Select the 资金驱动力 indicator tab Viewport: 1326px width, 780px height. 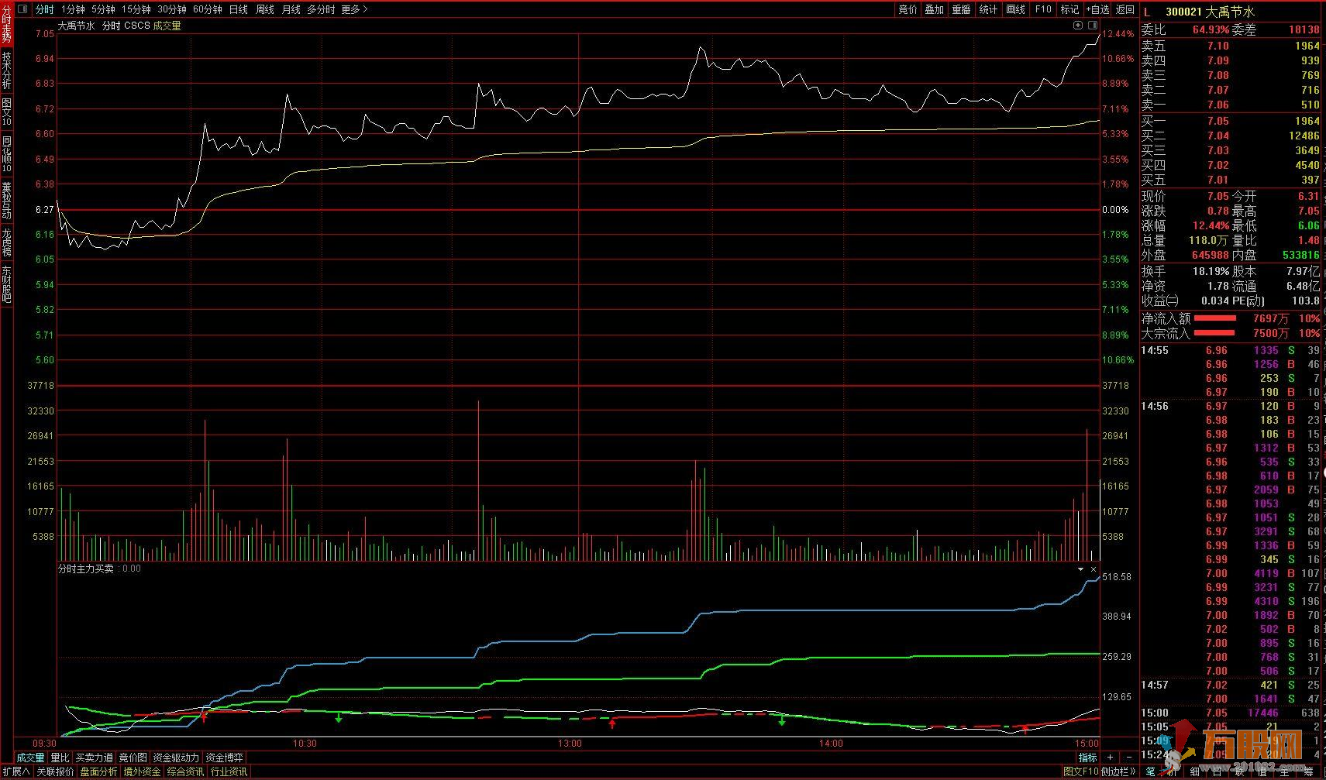[x=176, y=758]
